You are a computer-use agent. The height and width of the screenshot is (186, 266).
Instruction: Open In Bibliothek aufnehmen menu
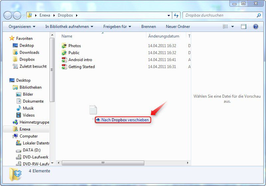[69, 27]
